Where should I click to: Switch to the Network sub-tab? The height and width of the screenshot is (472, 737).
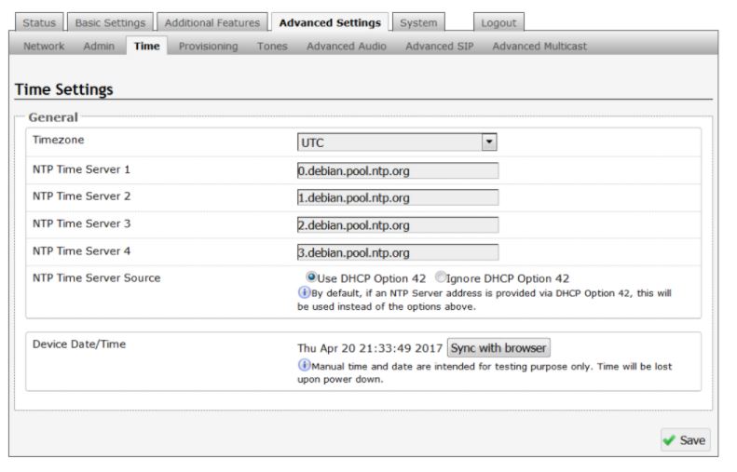pos(44,46)
